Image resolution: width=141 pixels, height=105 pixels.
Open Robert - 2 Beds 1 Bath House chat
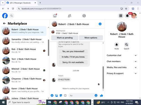(24, 31)
